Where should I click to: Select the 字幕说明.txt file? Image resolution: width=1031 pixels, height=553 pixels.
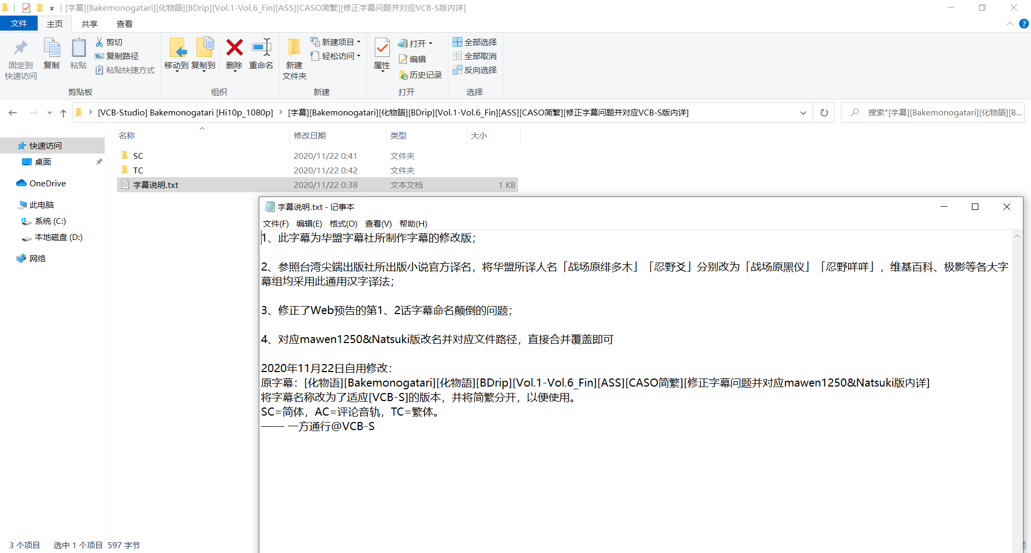pyautogui.click(x=317, y=185)
